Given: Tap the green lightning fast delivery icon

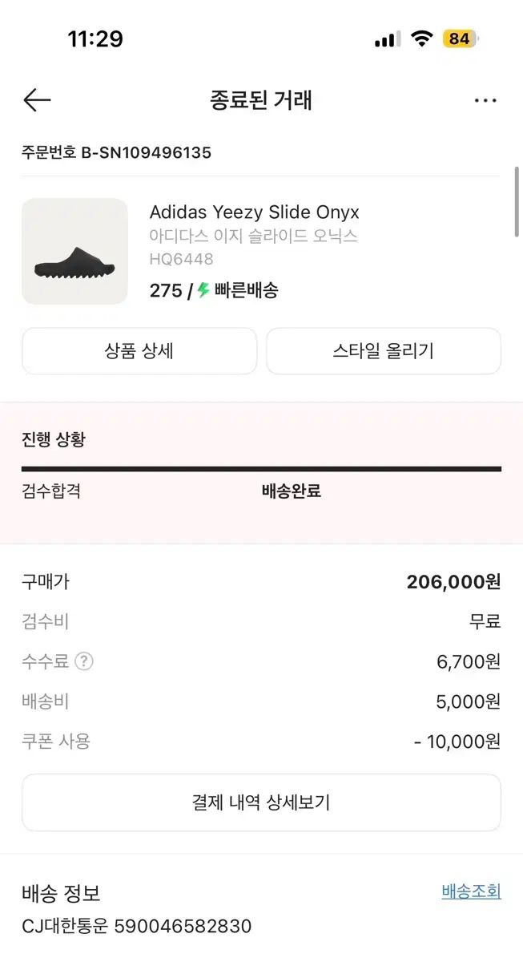Looking at the screenshot, I should click(x=203, y=290).
